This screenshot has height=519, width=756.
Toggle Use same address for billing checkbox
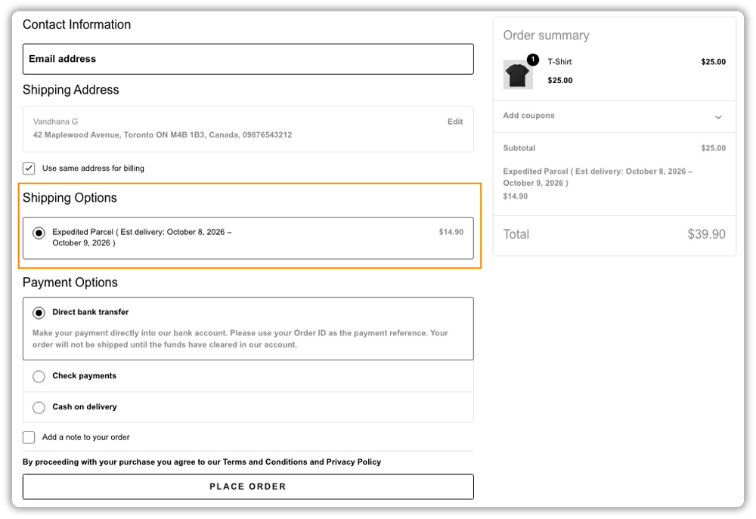pyautogui.click(x=29, y=168)
